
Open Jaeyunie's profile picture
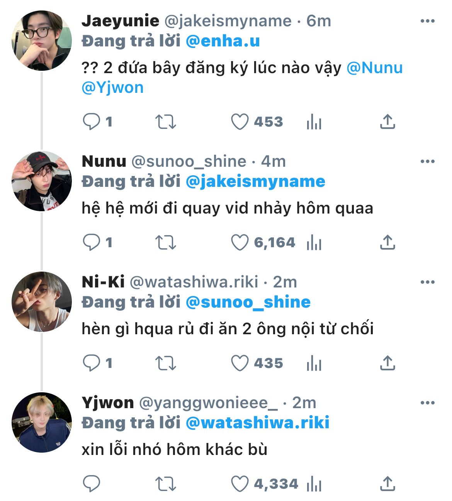[41, 41]
